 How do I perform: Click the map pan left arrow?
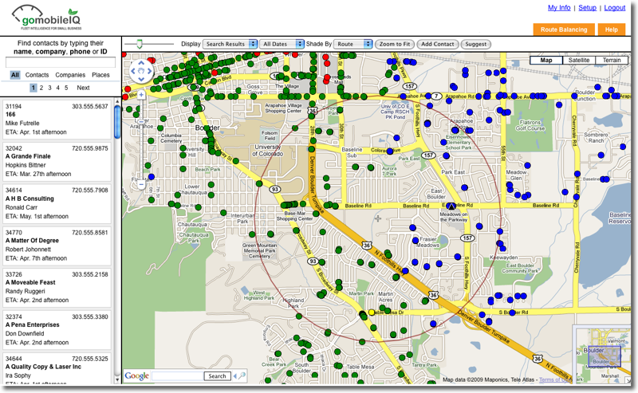(133, 71)
